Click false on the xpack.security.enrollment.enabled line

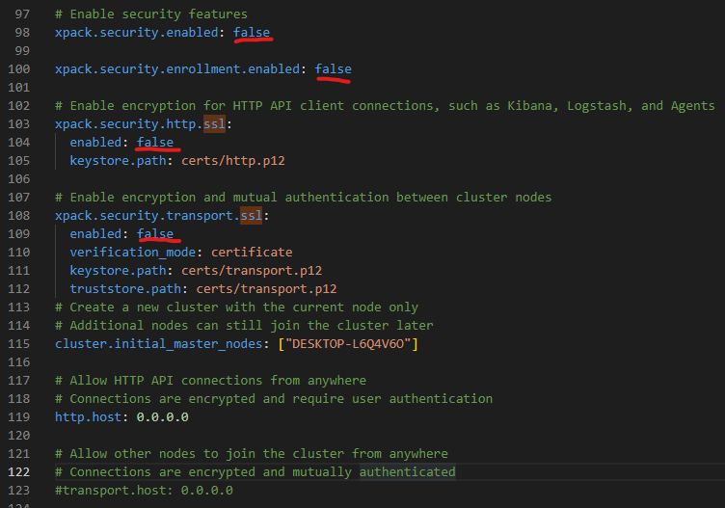333,68
